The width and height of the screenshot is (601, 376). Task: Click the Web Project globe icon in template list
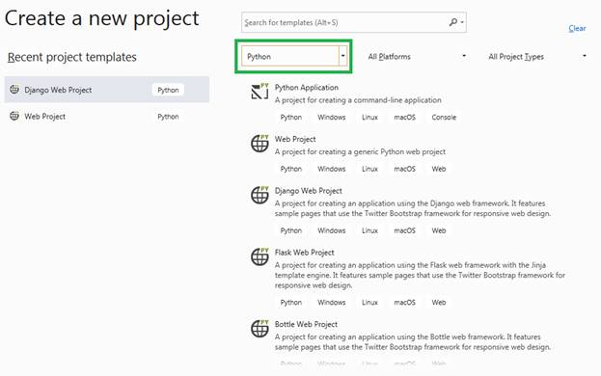260,144
